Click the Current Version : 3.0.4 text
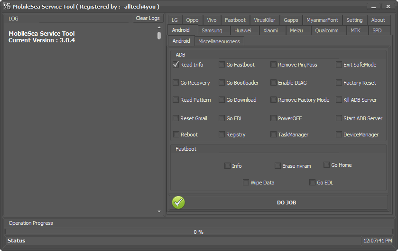Image resolution: width=398 pixels, height=251 pixels. 42,40
